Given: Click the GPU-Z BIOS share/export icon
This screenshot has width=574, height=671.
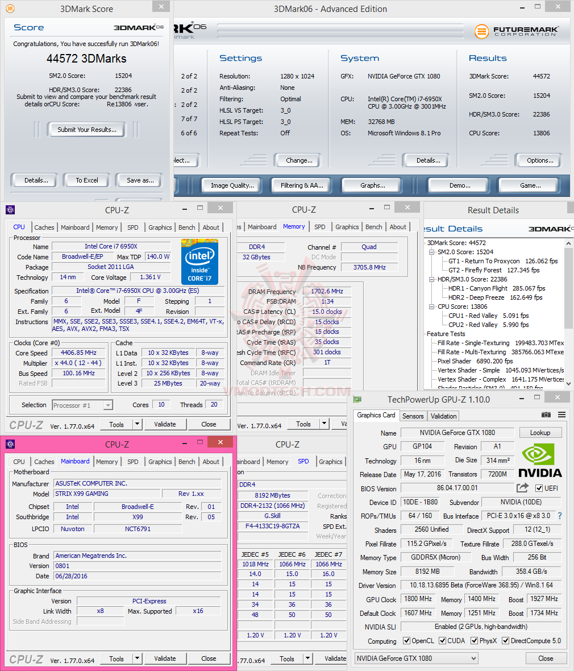Looking at the screenshot, I should (x=522, y=488).
